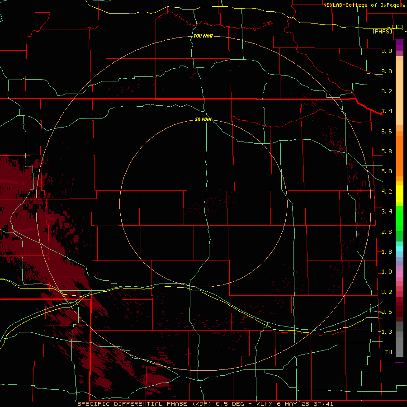Click the 3.4 color scale value
Viewport: 407px width, 407px height.
387,212
